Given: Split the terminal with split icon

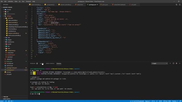Looking at the screenshot, I should coord(173,63).
